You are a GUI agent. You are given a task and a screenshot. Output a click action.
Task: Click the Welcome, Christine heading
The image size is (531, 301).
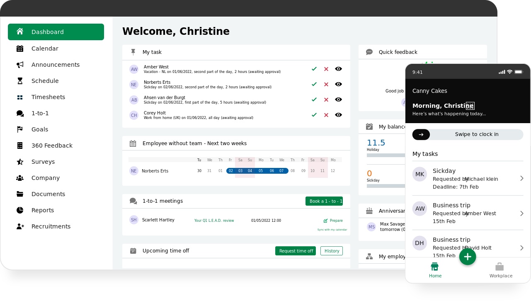click(176, 32)
